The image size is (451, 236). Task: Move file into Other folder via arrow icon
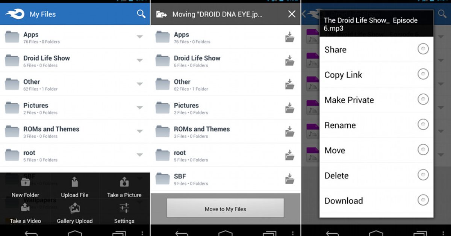[x=289, y=84]
